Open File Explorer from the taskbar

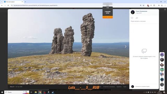(x=36, y=92)
